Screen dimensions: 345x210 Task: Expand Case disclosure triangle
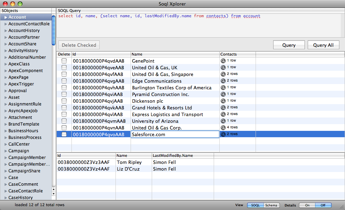pyautogui.click(x=6, y=178)
